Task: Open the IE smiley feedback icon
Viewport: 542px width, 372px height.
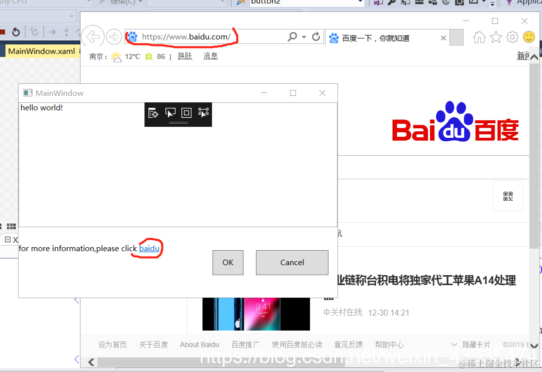Action: (529, 37)
